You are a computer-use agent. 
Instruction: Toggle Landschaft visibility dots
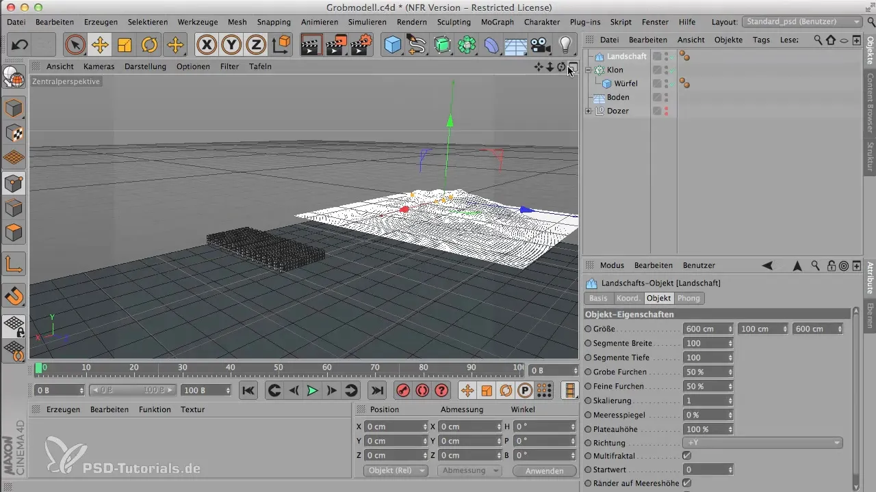(667, 56)
